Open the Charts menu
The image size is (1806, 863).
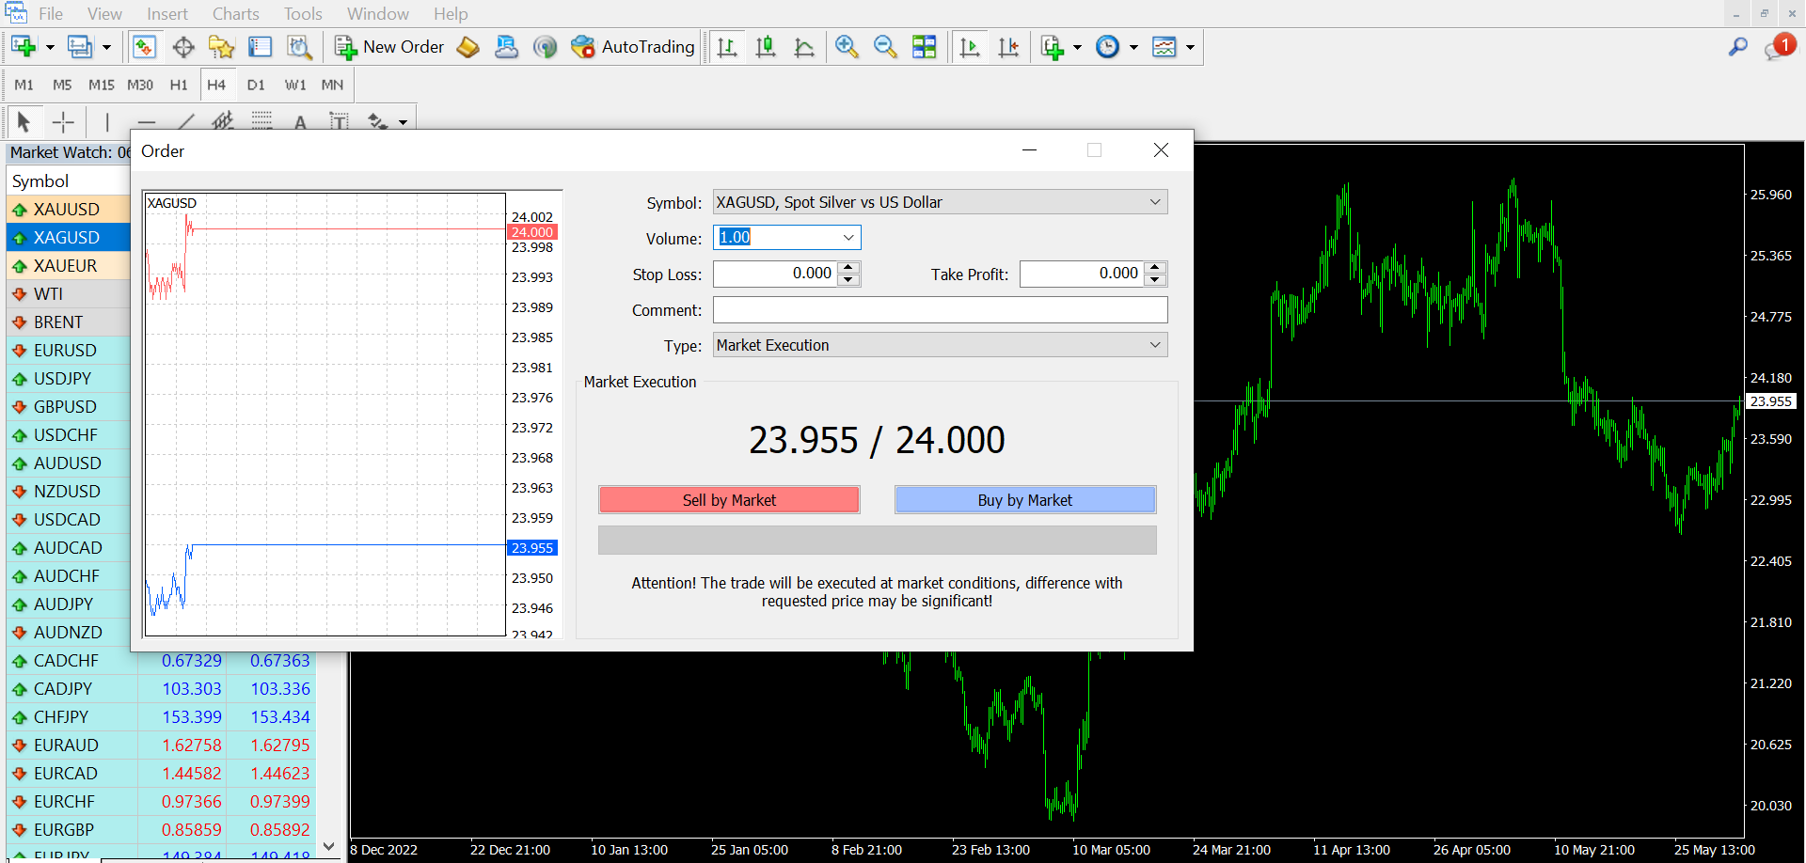(235, 14)
